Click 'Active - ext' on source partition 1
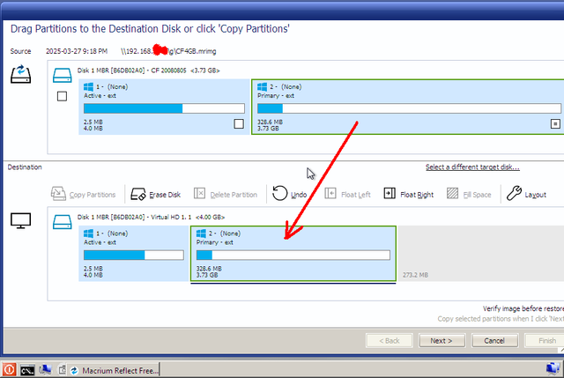 click(x=100, y=96)
